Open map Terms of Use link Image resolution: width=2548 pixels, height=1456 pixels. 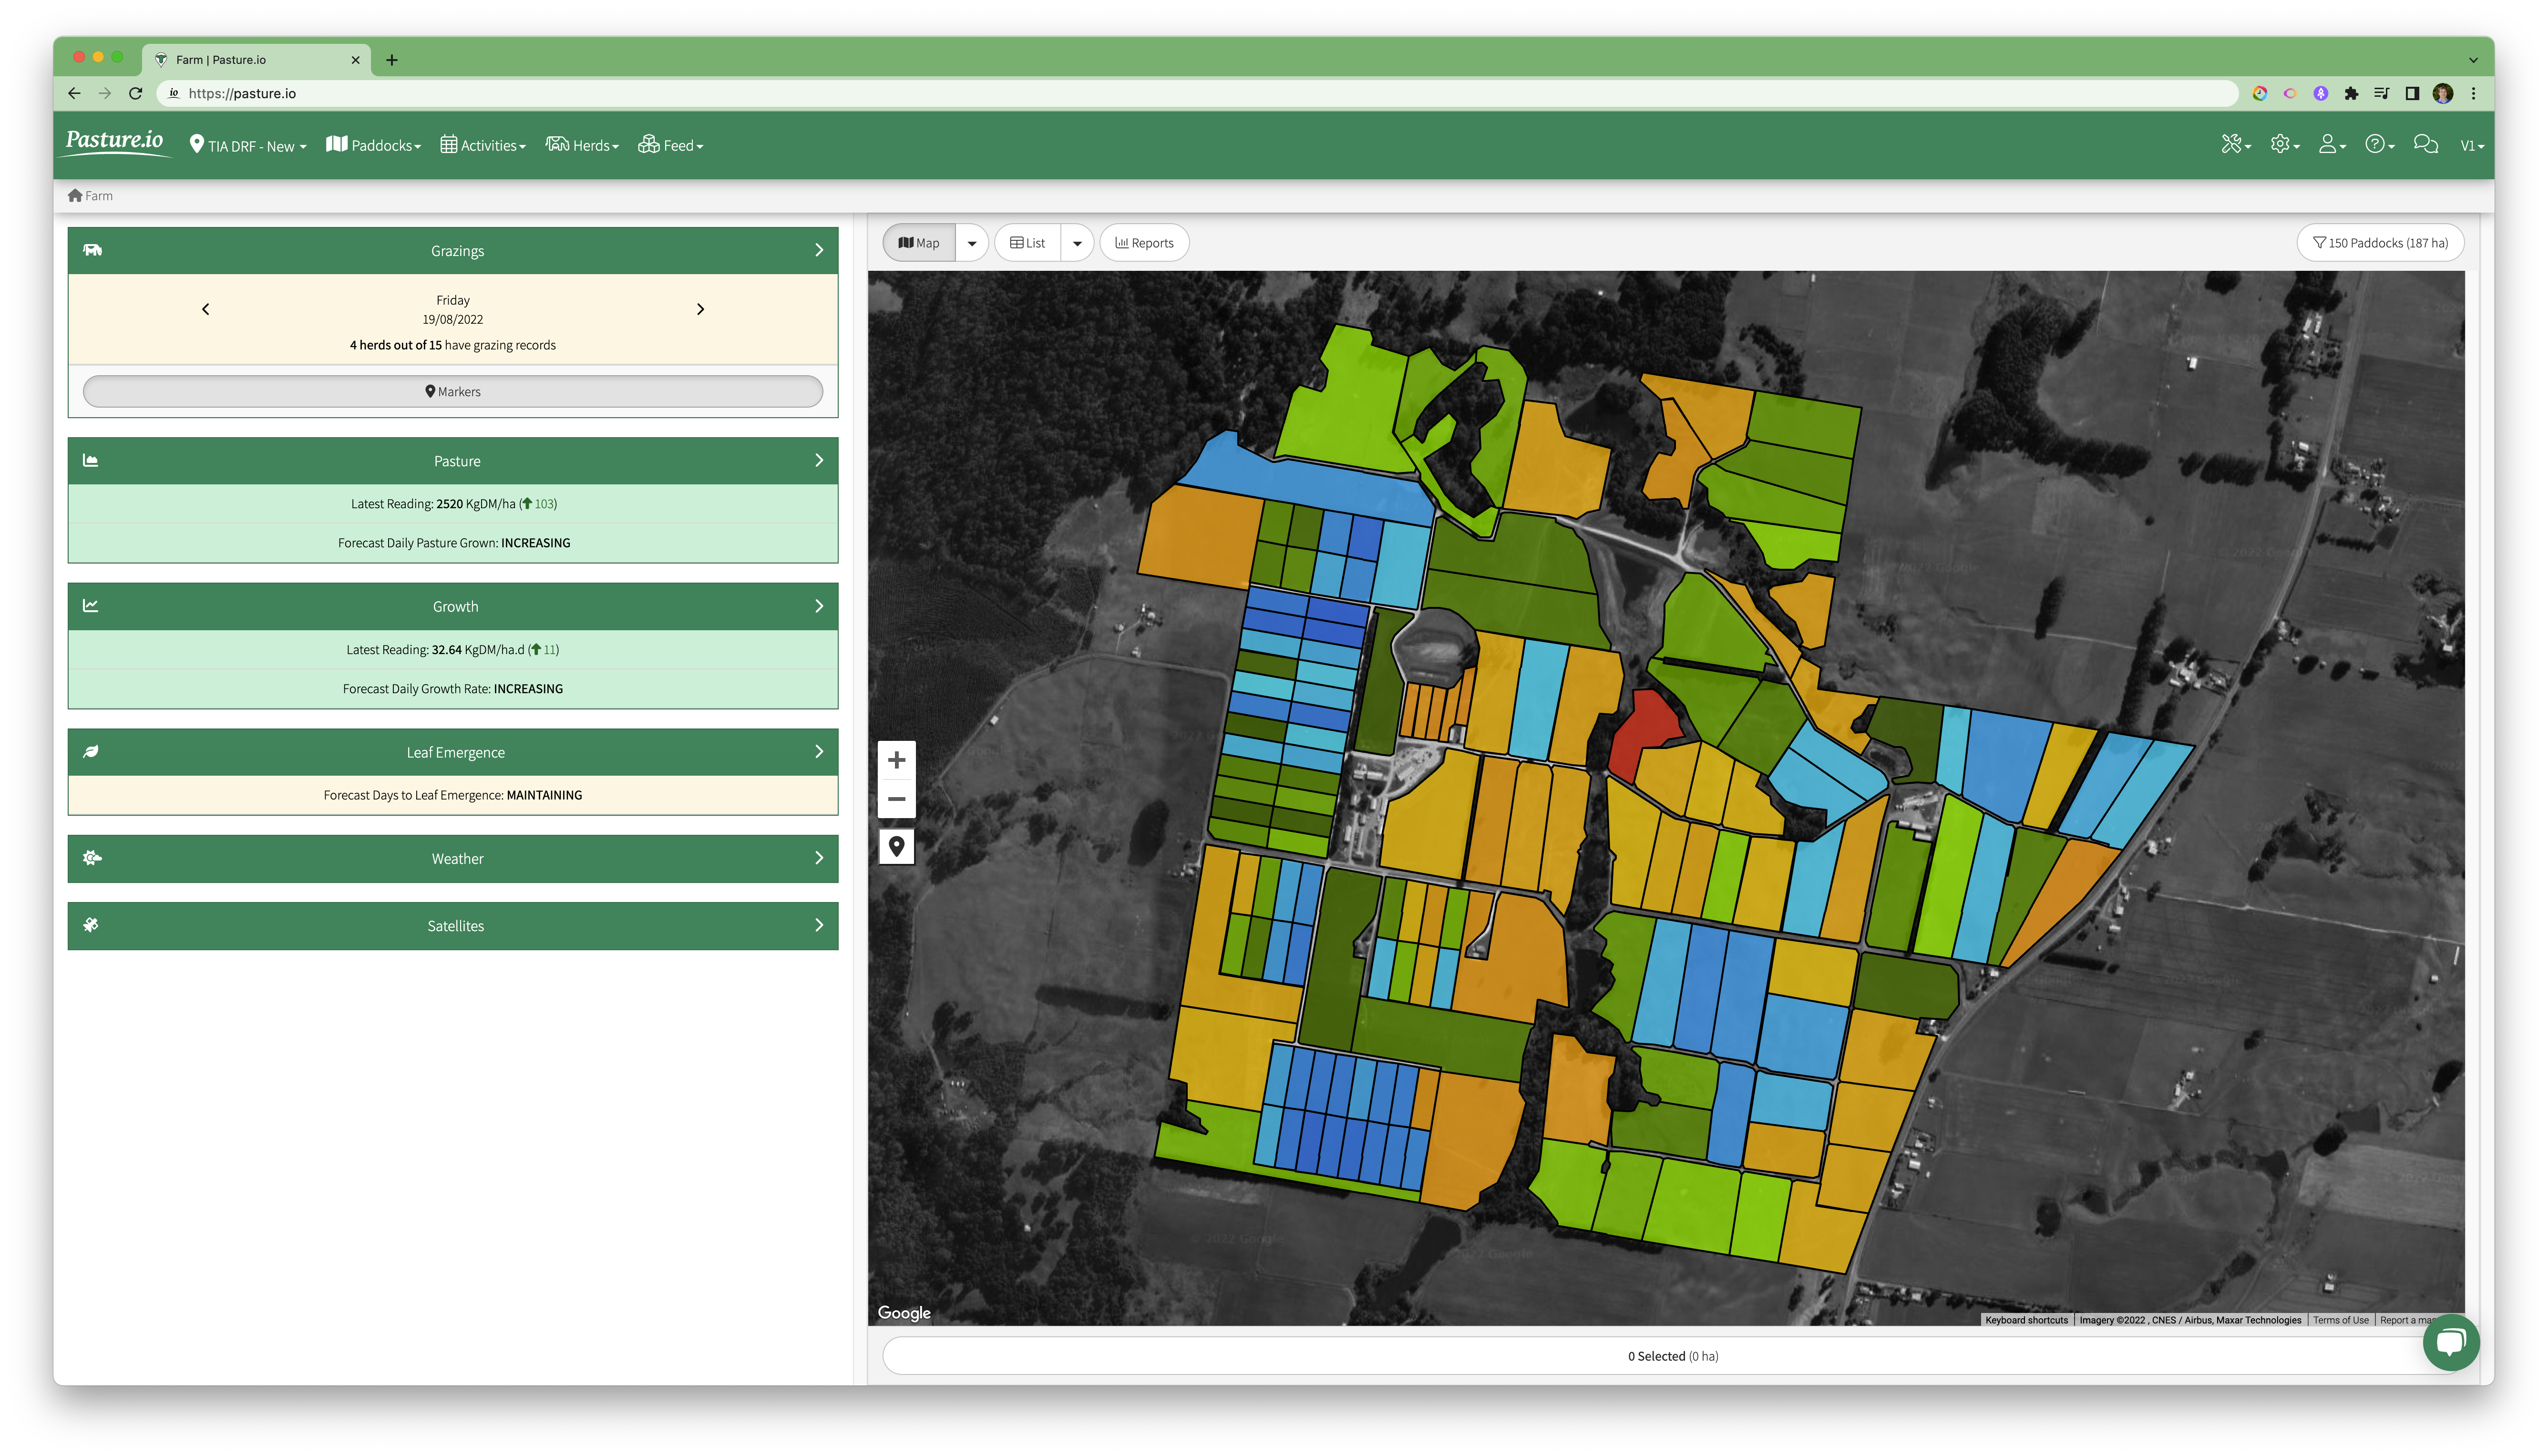coord(2340,1320)
